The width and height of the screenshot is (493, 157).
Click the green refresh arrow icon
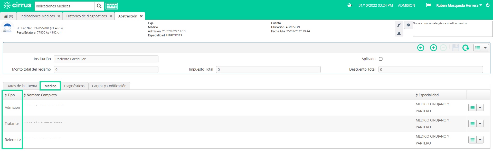point(466,48)
